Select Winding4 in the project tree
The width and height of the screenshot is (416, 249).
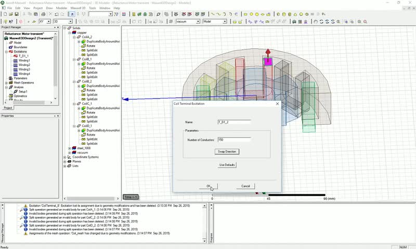24,74
